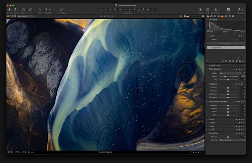Adjust the Highlight slider handle
Viewport: 252px width, 163px height.
tap(228, 106)
